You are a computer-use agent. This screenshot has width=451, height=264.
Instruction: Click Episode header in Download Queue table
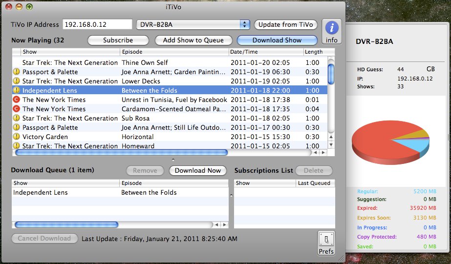point(174,183)
